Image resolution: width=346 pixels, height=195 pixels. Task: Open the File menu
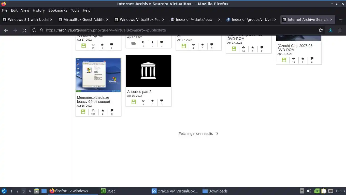tap(5, 10)
